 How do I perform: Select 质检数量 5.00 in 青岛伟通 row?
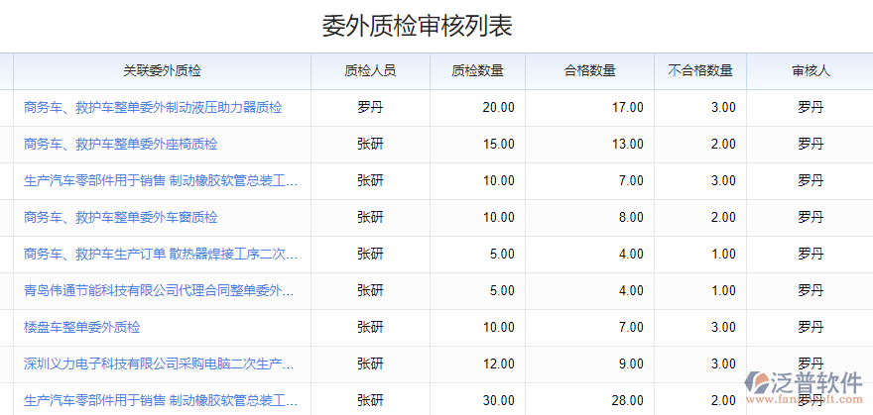coord(502,290)
